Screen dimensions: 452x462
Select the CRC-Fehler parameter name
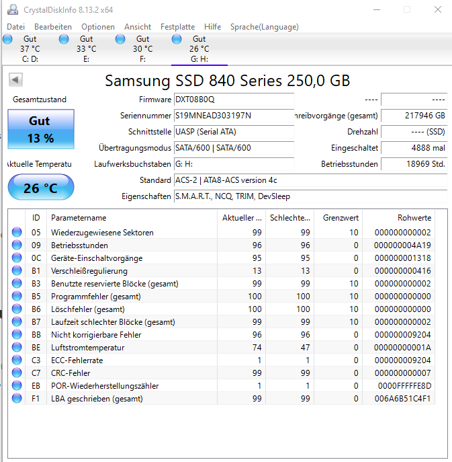click(x=71, y=373)
